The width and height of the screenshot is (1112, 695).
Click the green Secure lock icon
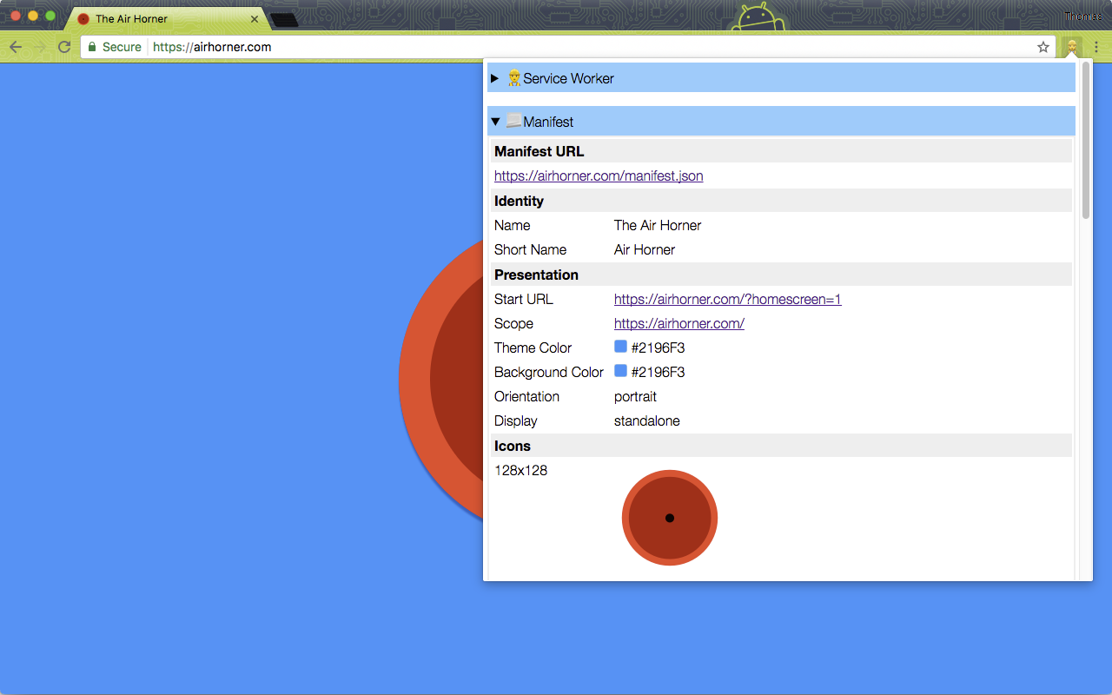click(x=92, y=47)
